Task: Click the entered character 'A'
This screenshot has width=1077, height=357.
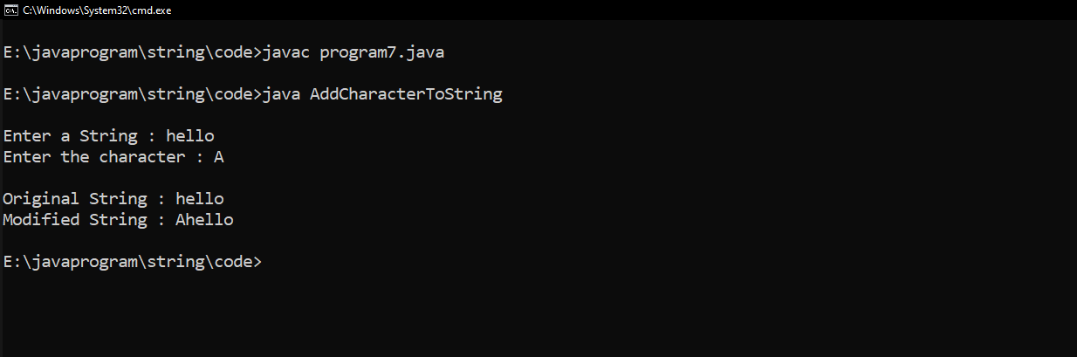Action: point(219,157)
